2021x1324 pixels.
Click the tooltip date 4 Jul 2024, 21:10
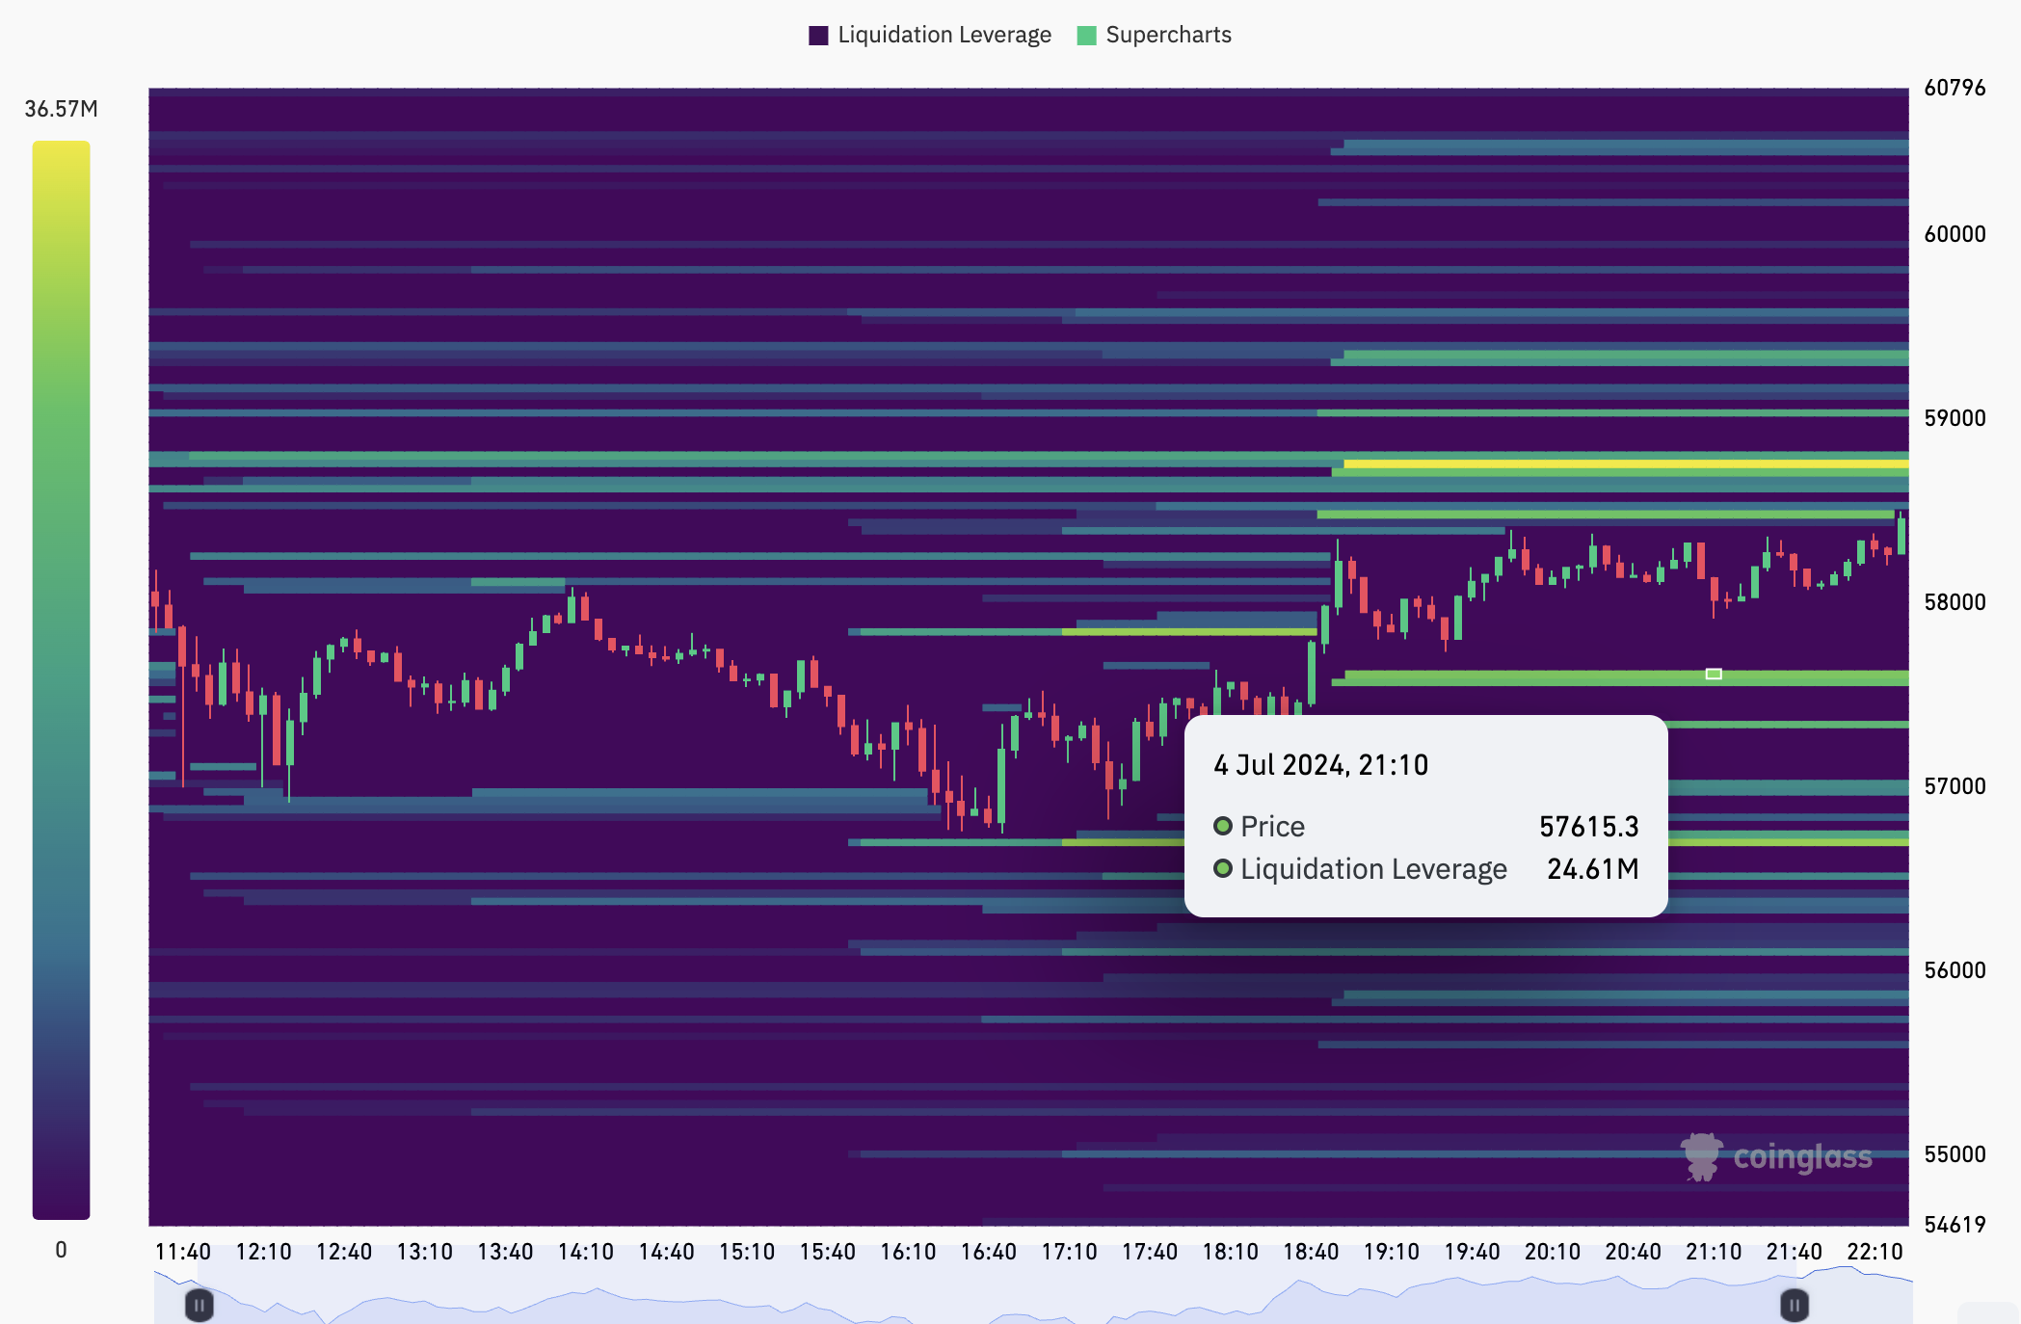tap(1321, 765)
